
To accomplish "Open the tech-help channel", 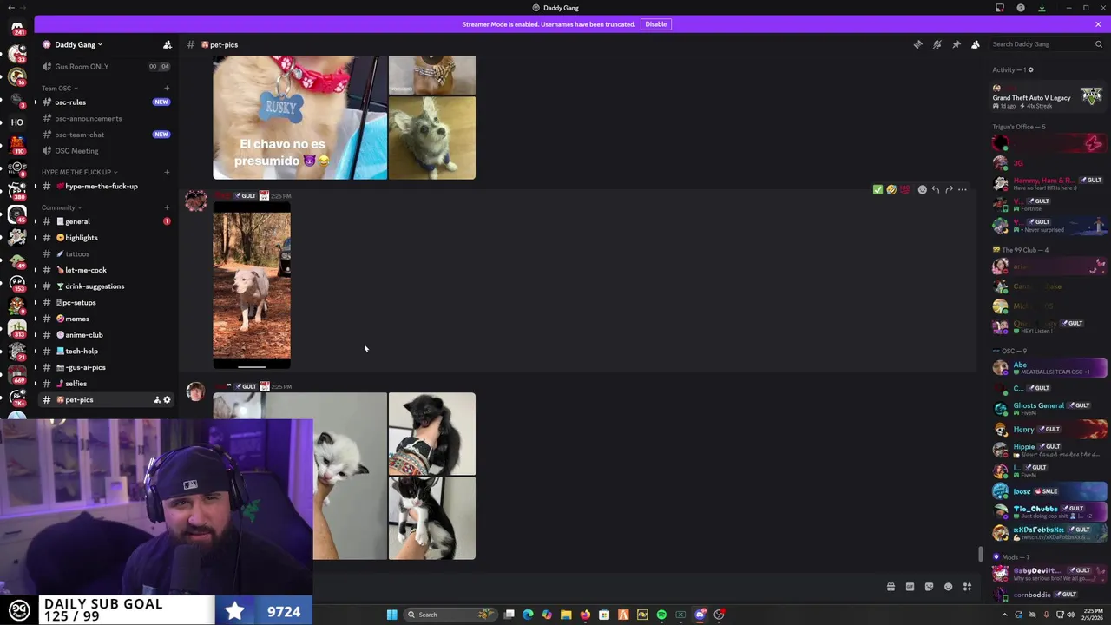I will 104,352.
